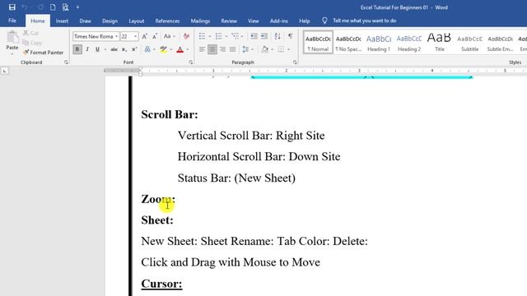Image resolution: width=527 pixels, height=296 pixels.
Task: Open the Font dialog launcher
Action: coord(191,62)
